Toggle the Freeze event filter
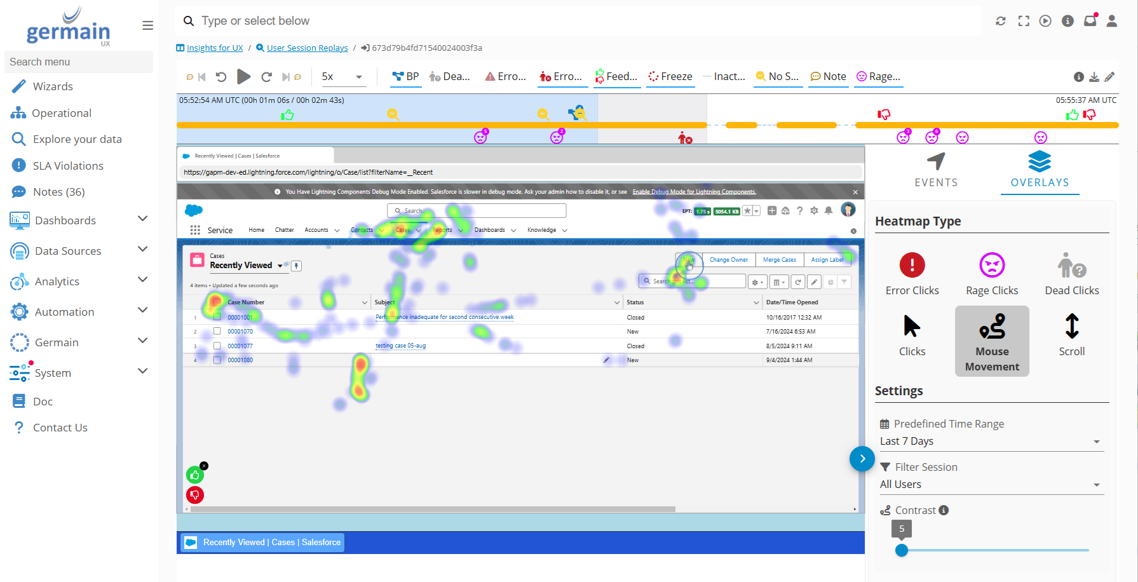 coord(670,77)
